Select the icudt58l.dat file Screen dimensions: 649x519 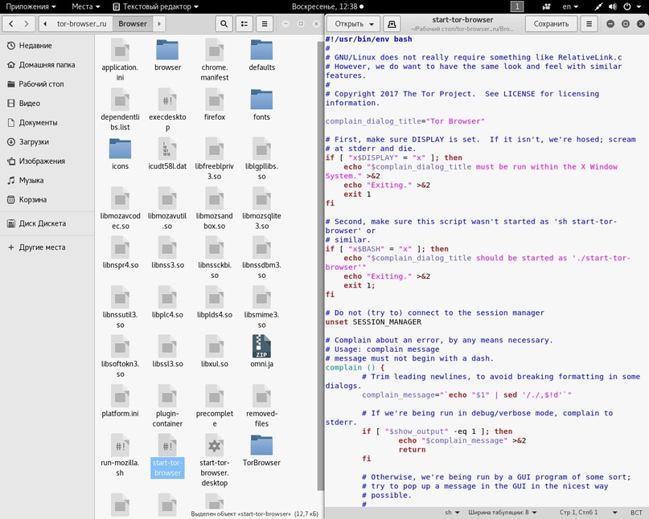click(167, 154)
